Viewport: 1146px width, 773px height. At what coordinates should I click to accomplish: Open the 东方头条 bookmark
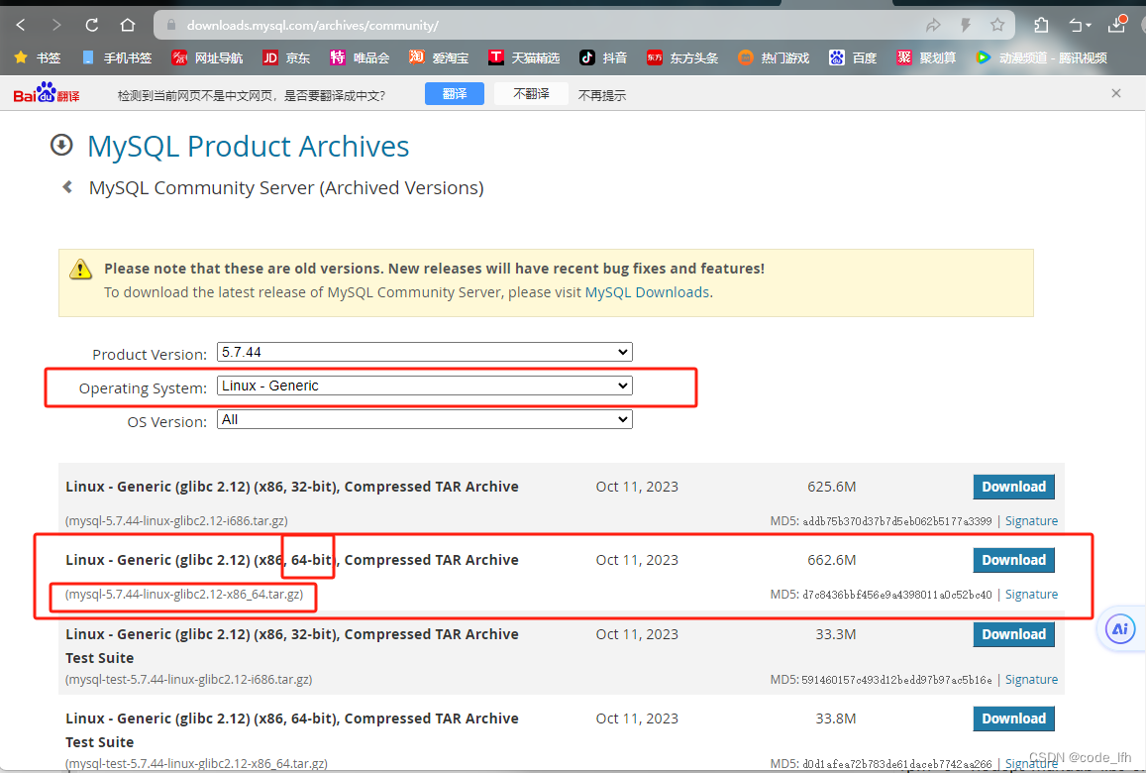click(x=681, y=57)
